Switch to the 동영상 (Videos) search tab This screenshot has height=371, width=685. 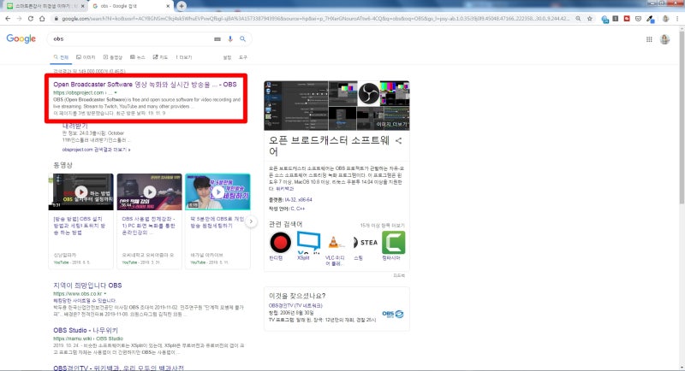pyautogui.click(x=113, y=57)
